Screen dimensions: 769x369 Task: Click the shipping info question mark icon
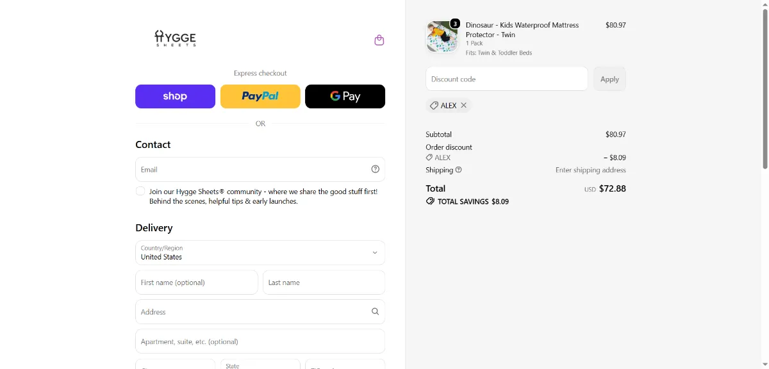459,170
